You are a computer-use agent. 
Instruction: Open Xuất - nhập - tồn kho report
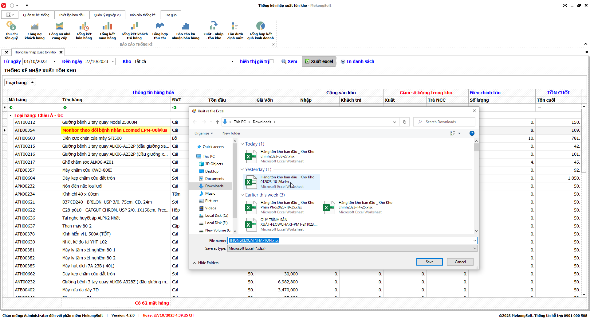213,30
